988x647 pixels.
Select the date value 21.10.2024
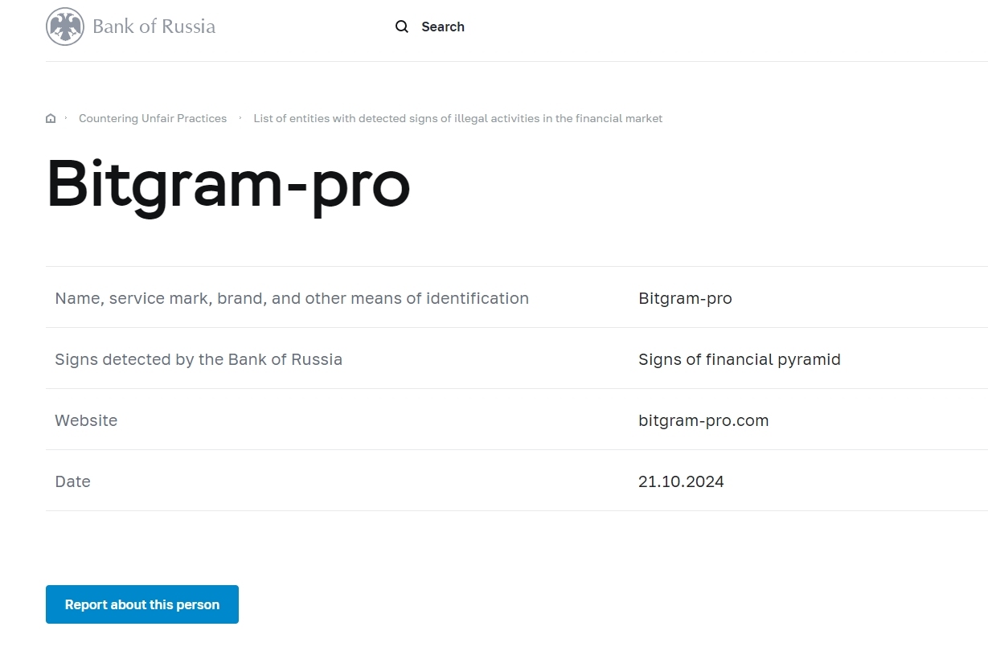point(681,481)
